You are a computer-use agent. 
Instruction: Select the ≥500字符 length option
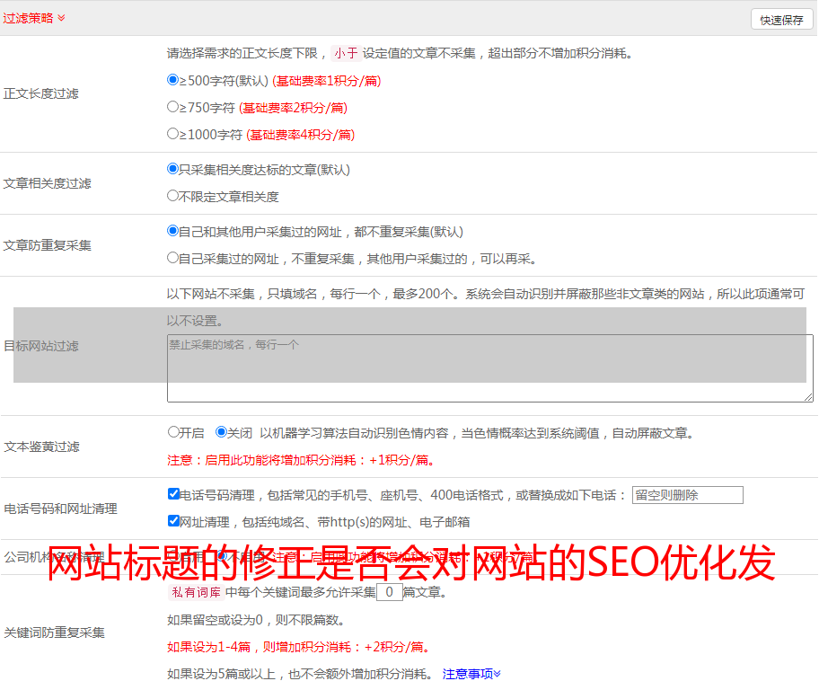(x=173, y=80)
